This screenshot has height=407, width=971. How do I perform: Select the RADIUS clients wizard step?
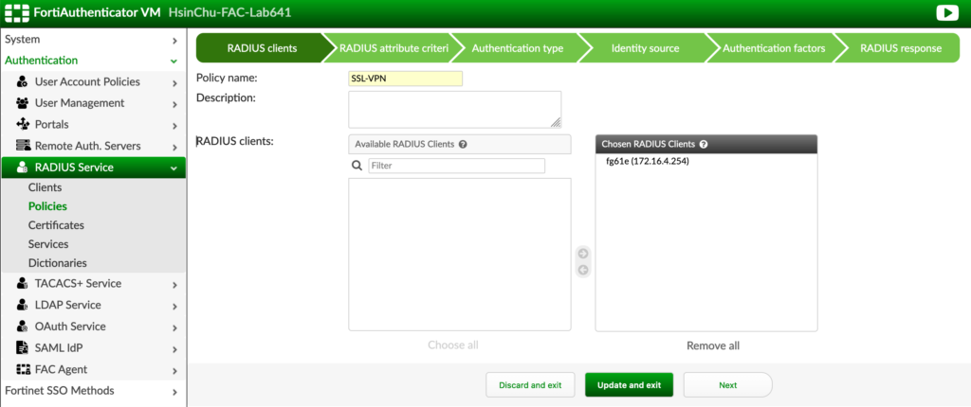pyautogui.click(x=262, y=48)
